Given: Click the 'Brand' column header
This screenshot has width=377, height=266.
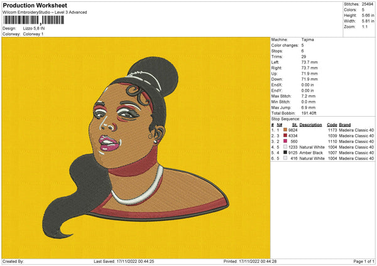Looking at the screenshot, I should (x=345, y=125).
